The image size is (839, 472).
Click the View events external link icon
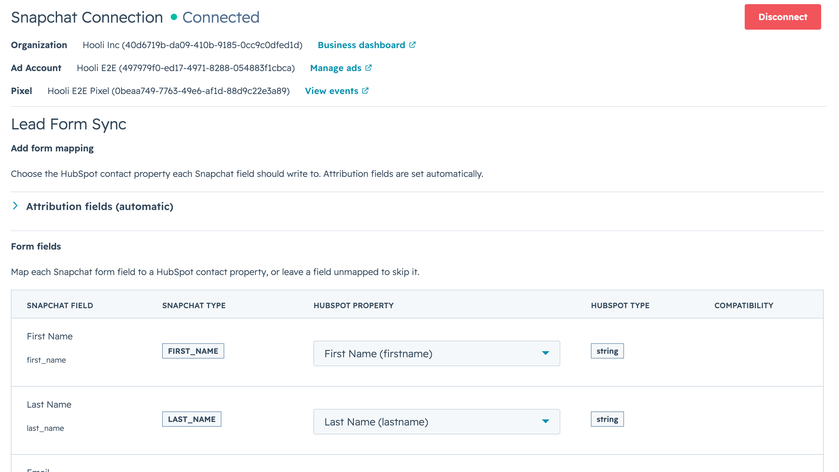(365, 90)
